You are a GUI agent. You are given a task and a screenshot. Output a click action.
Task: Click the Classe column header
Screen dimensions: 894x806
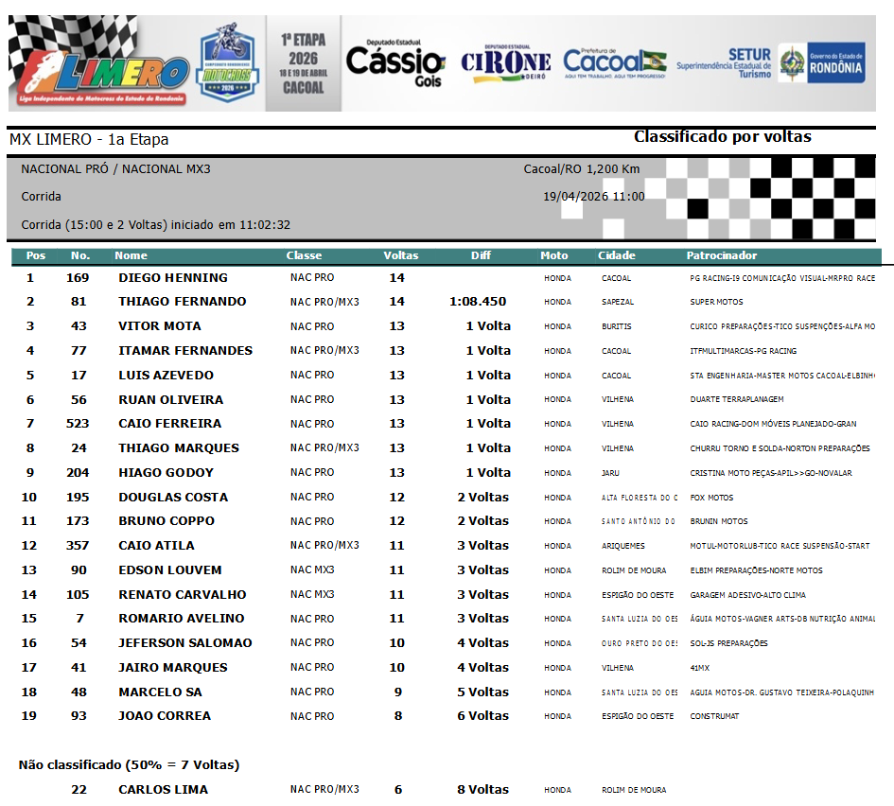tap(304, 255)
